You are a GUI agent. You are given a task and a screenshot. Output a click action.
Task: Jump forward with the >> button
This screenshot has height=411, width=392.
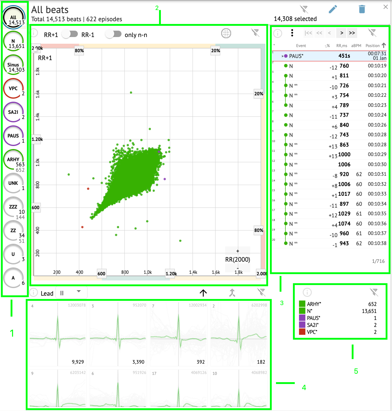coord(352,33)
